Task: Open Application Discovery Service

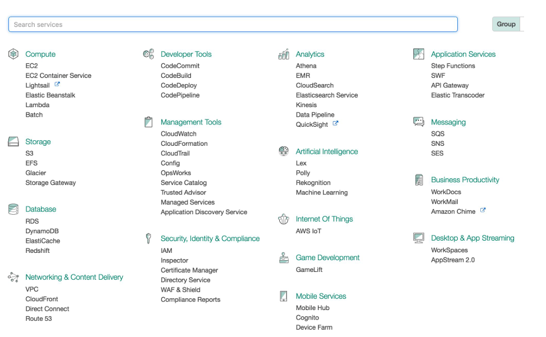Action: 204,212
